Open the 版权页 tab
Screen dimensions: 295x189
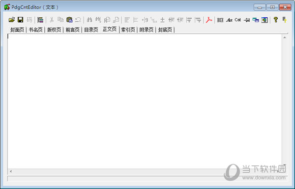coord(54,30)
